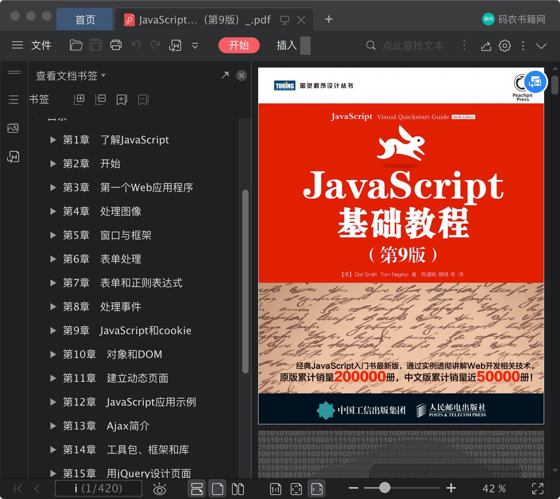Add a new bookmark icon
The image size is (560, 499).
[122, 100]
